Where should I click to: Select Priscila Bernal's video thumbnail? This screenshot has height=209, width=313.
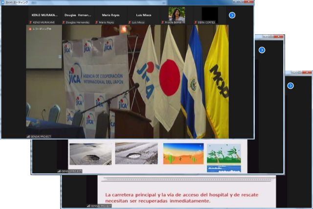(x=177, y=15)
